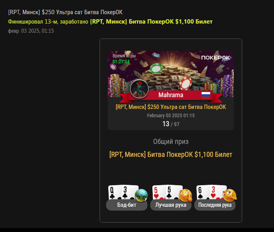Open the Бэд-бит hand replay
Screen dimensions: 274x232
point(127,205)
